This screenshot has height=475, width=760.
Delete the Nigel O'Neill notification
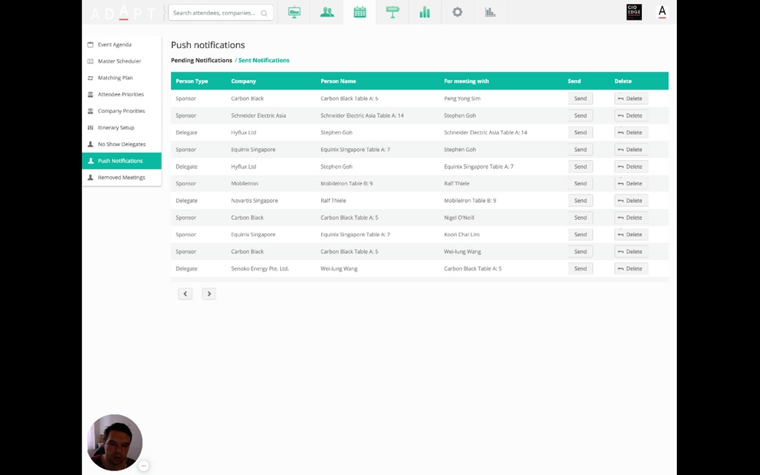[x=631, y=218]
